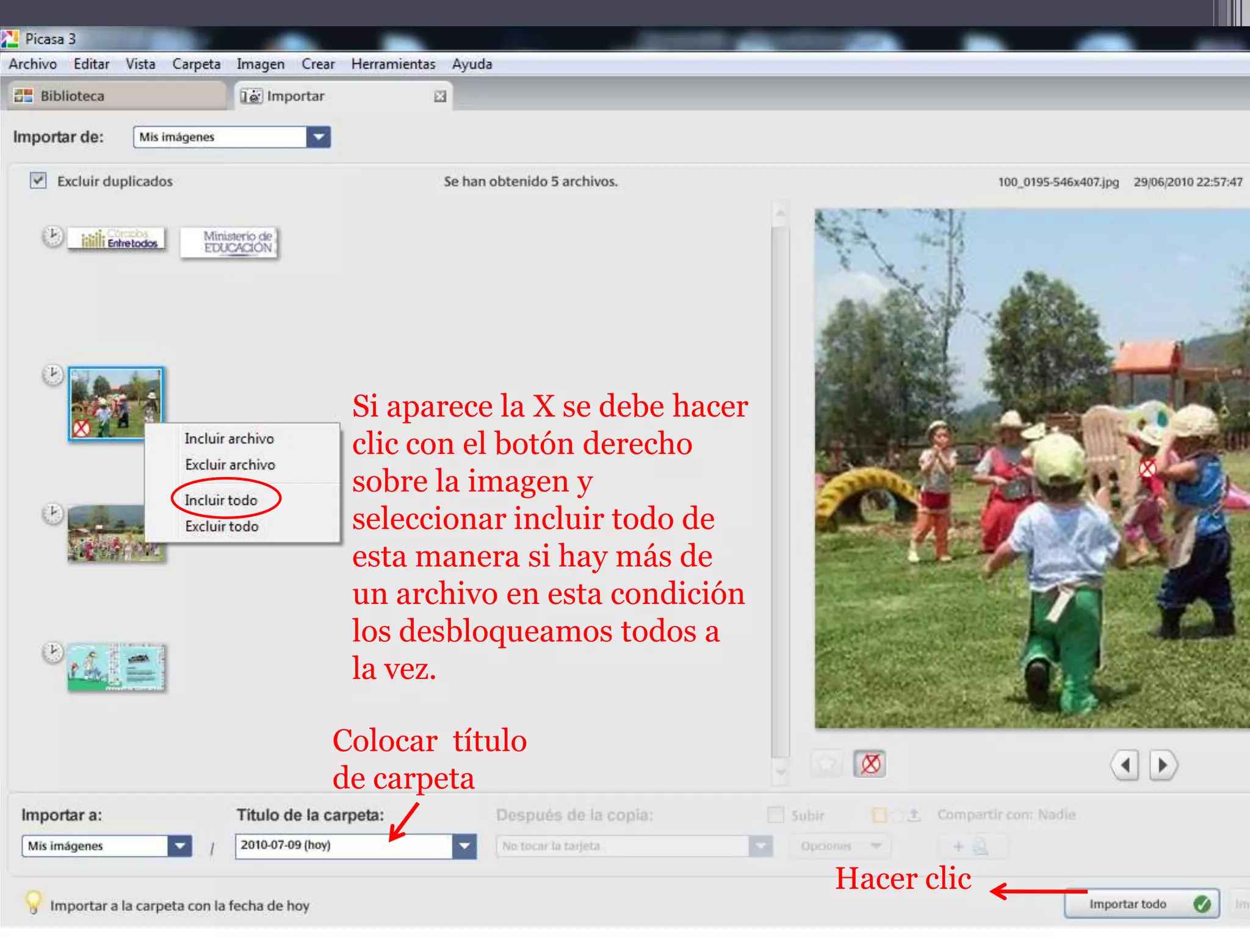The height and width of the screenshot is (937, 1250).
Task: Expand Importar a folder dropdown arrow
Action: [x=179, y=846]
